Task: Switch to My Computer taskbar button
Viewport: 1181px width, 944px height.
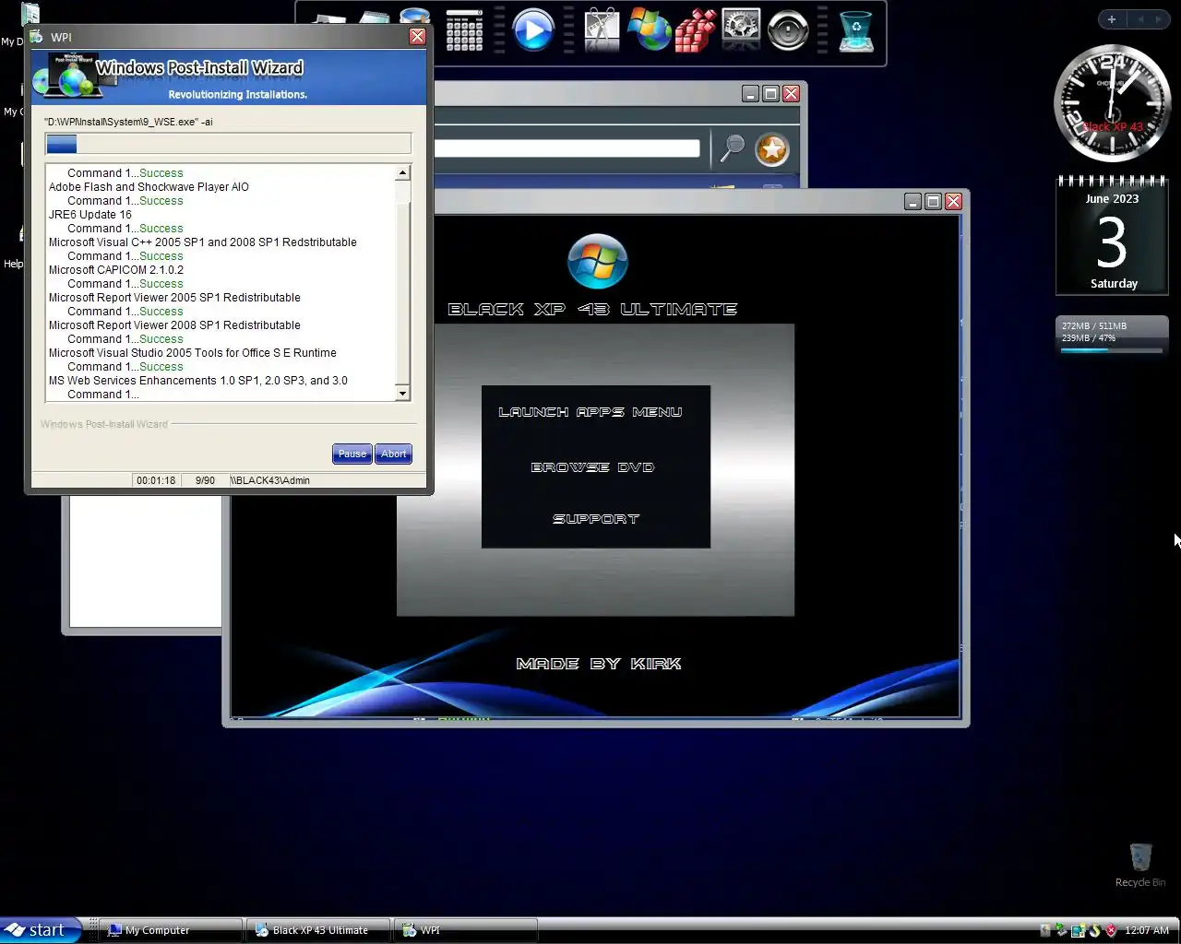Action: [x=171, y=930]
